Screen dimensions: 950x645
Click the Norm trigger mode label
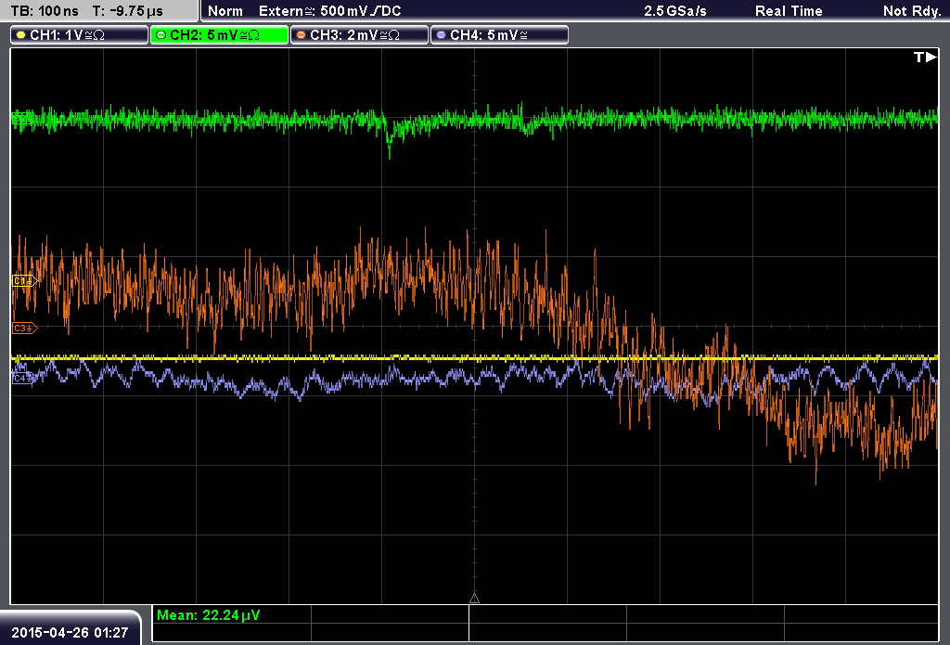point(225,11)
